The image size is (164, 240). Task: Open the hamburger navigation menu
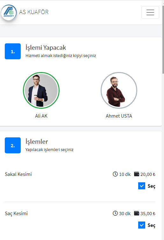coord(150,12)
